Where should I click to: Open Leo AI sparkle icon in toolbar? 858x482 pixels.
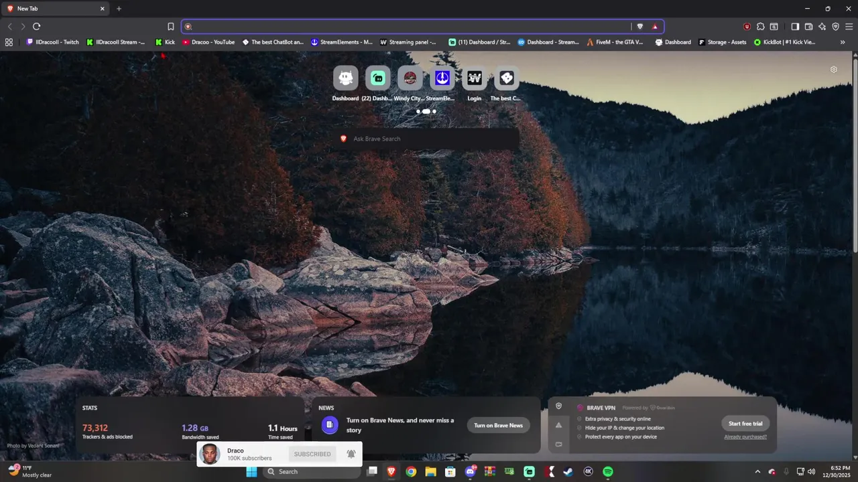pyautogui.click(x=822, y=27)
